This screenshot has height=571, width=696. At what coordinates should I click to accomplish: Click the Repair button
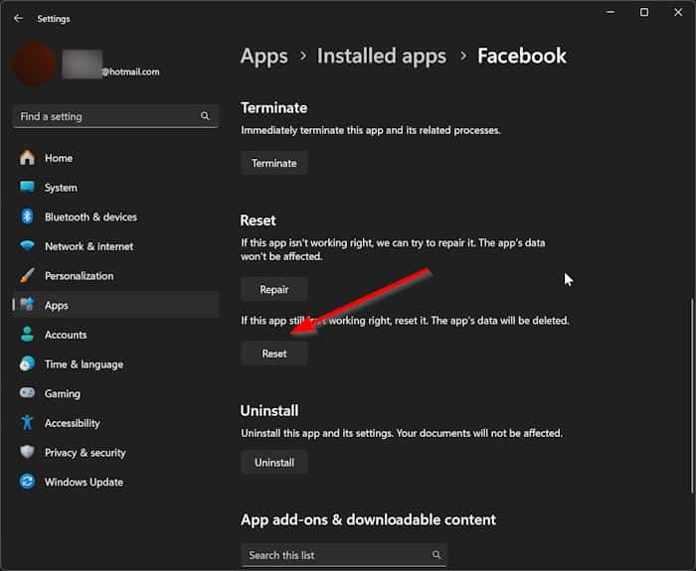coord(274,290)
